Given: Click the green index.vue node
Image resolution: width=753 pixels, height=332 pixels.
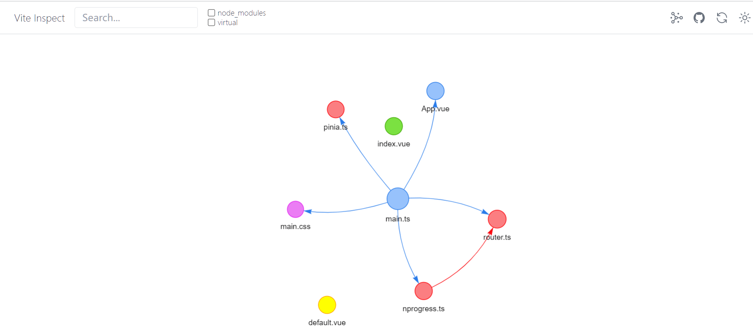Looking at the screenshot, I should tap(394, 126).
